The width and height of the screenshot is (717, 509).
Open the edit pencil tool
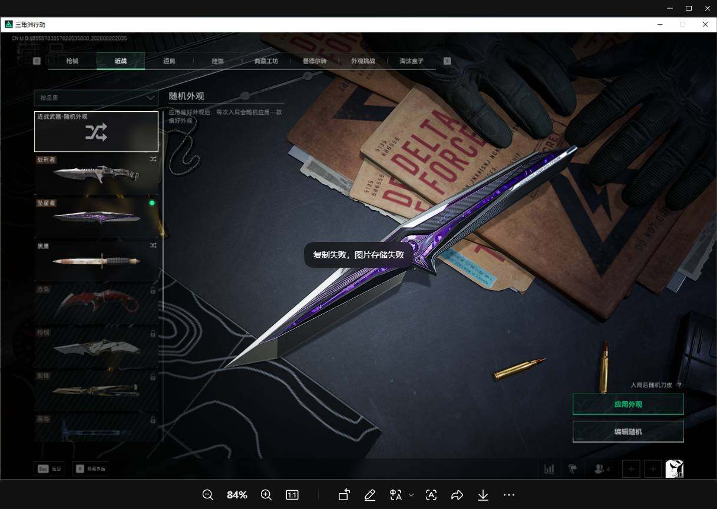(x=370, y=495)
